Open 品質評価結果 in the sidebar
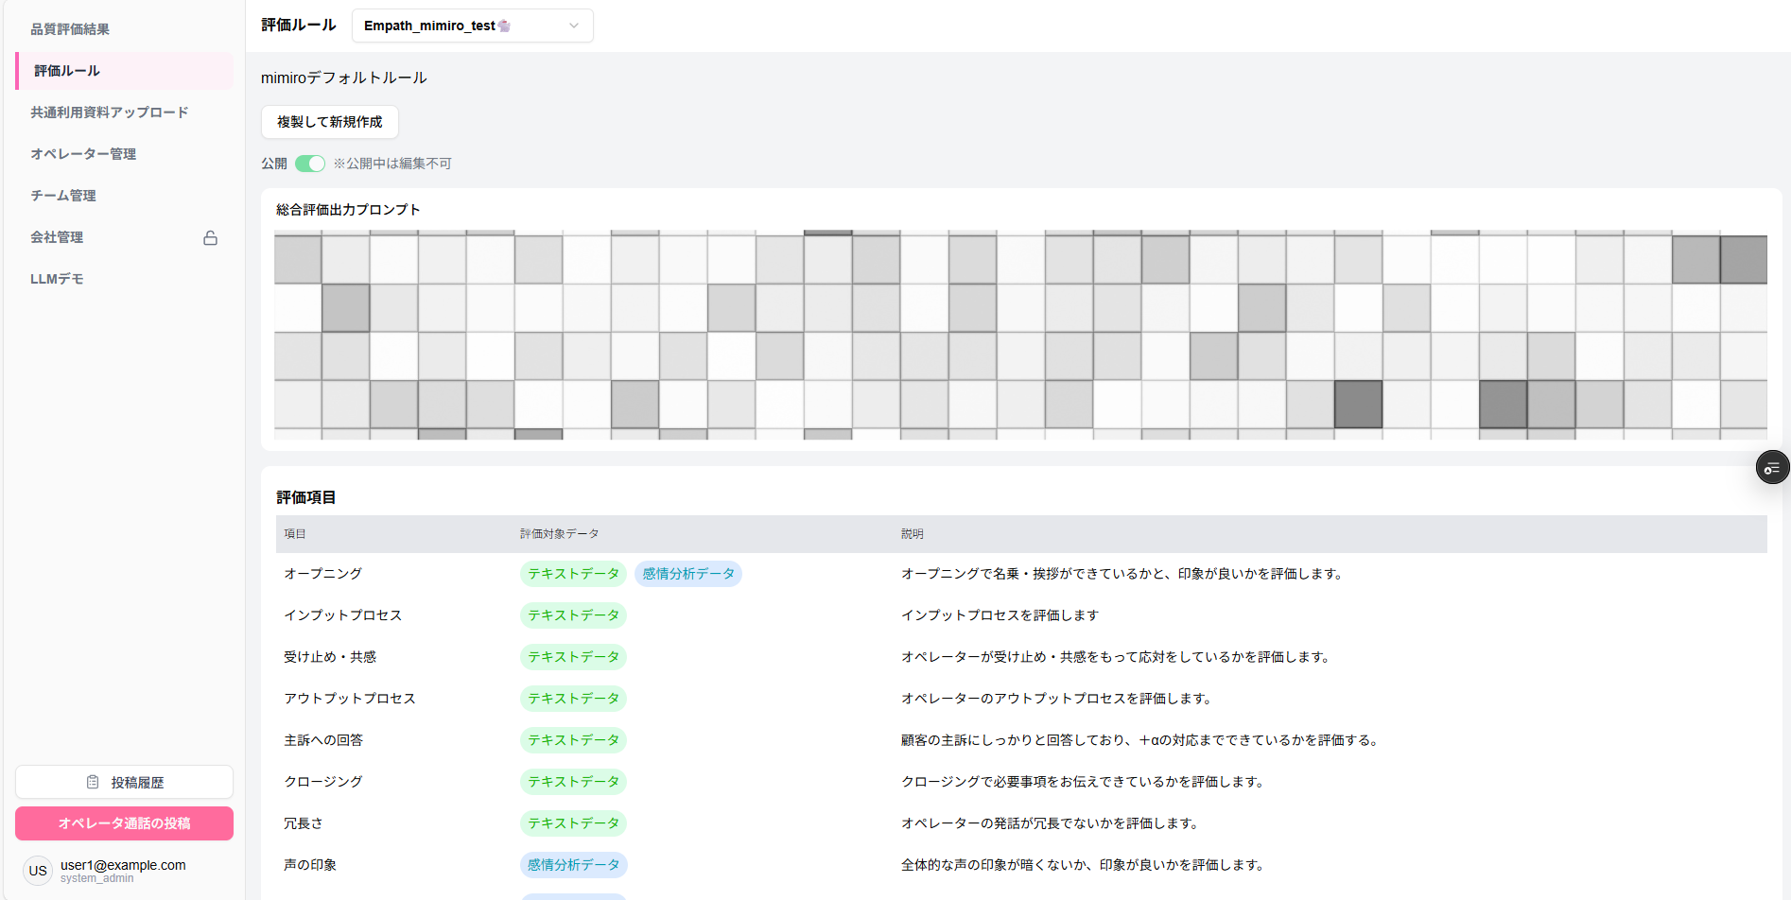 (x=70, y=29)
